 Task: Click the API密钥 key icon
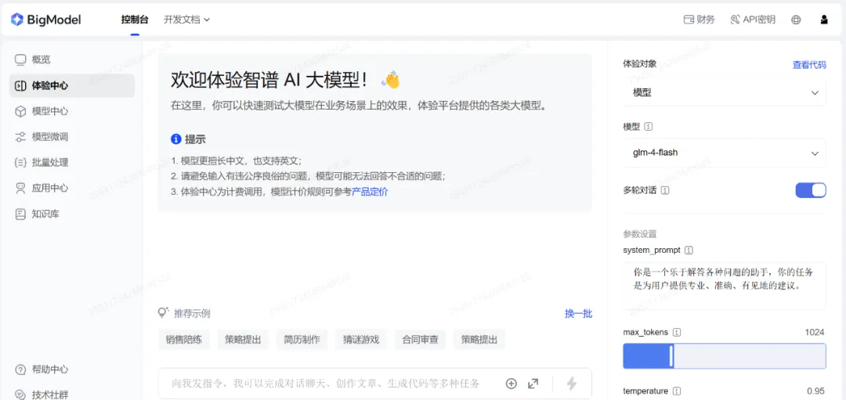(x=735, y=20)
